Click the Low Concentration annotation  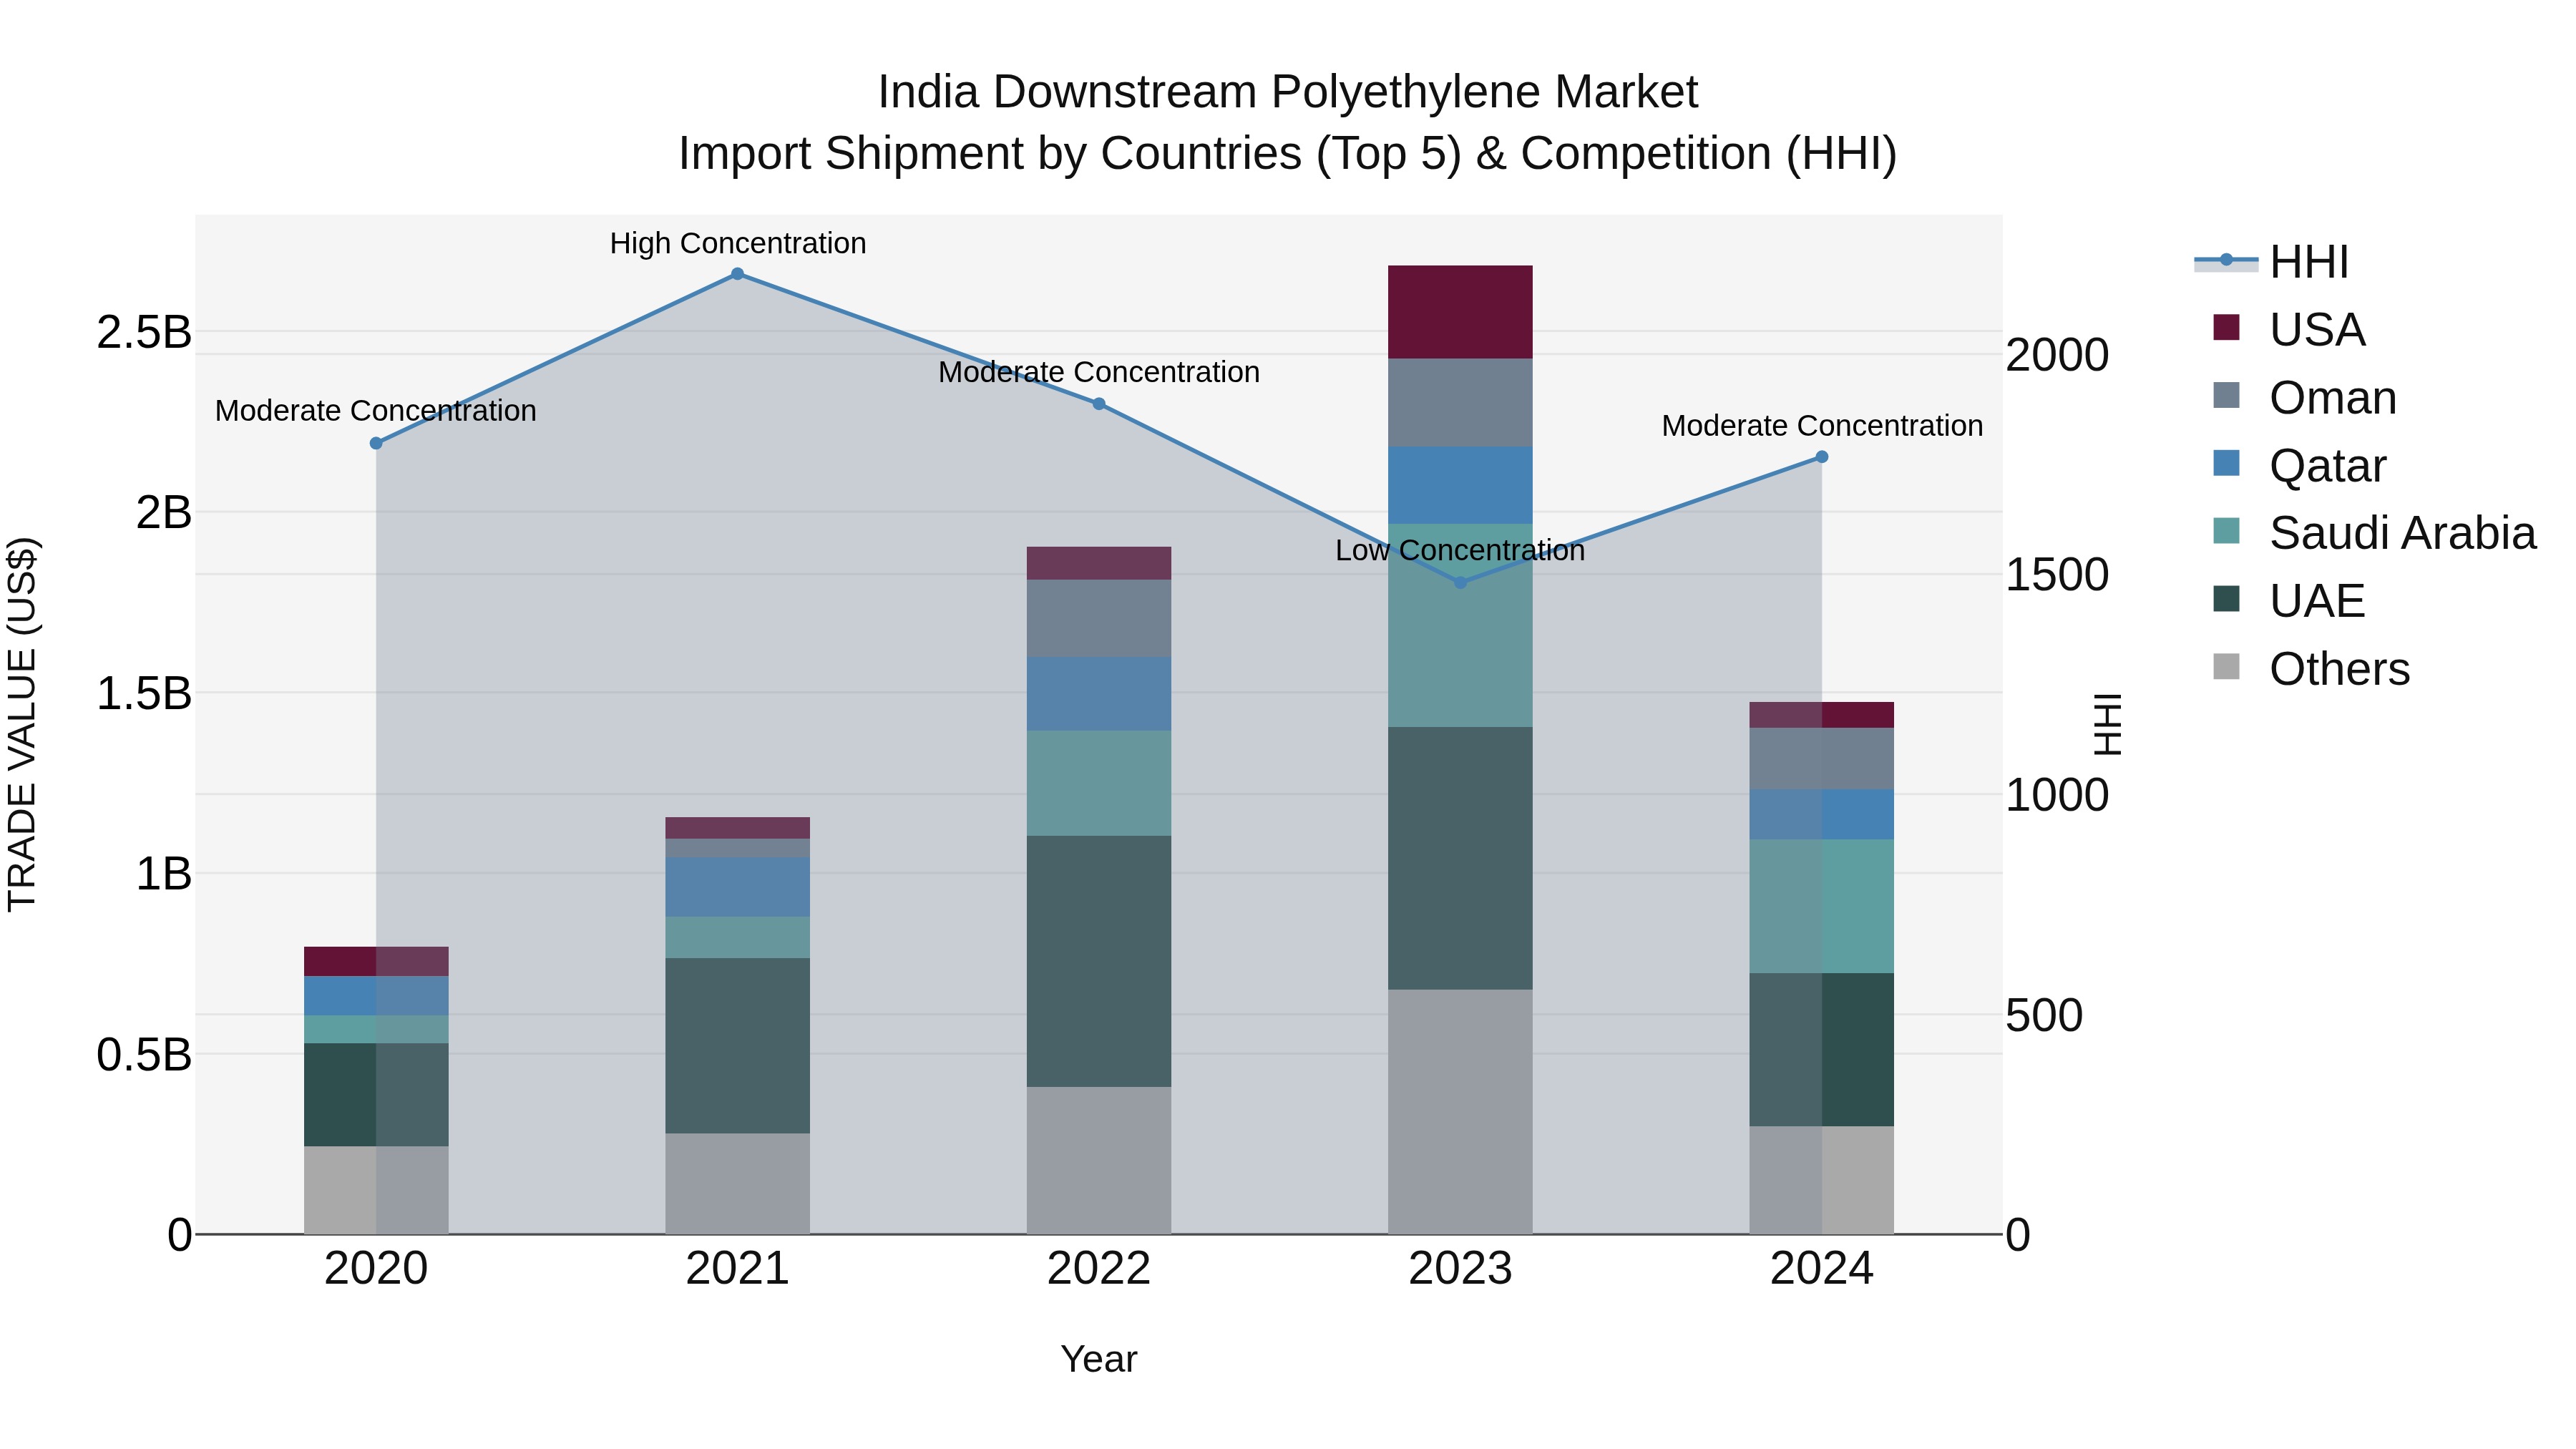pos(1460,550)
